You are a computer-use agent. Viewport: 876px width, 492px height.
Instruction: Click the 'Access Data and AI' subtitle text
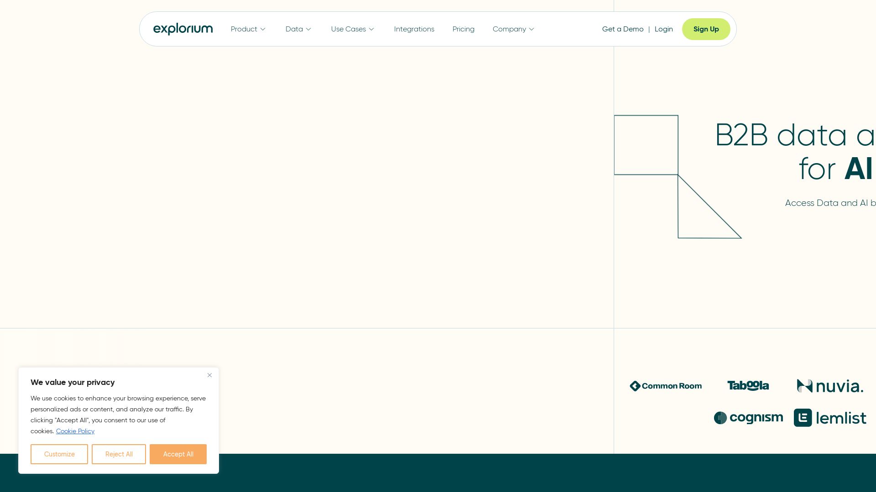click(x=826, y=203)
